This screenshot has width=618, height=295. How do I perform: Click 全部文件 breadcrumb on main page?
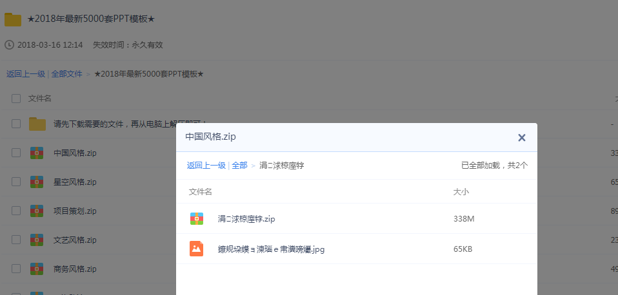coord(67,74)
